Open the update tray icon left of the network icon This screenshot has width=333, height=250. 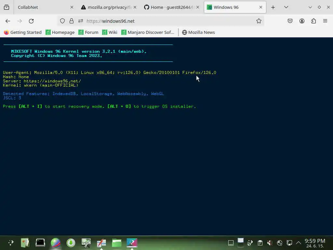pyautogui.click(x=279, y=243)
